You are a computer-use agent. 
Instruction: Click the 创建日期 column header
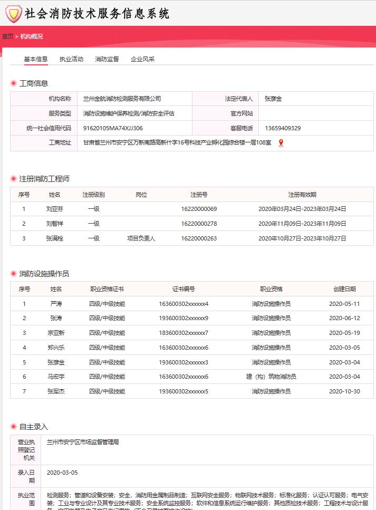[344, 289]
